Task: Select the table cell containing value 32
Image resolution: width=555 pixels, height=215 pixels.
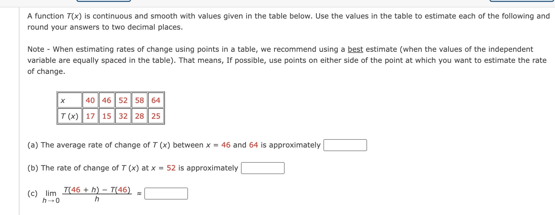Action: coord(123,116)
